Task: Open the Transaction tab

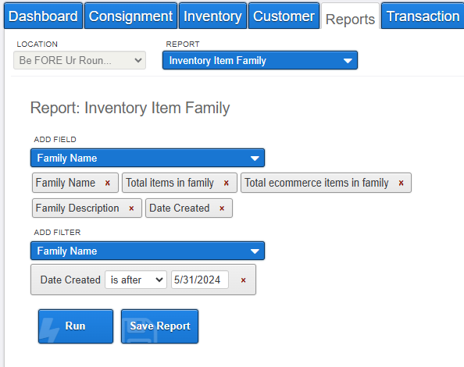Action: tap(423, 16)
